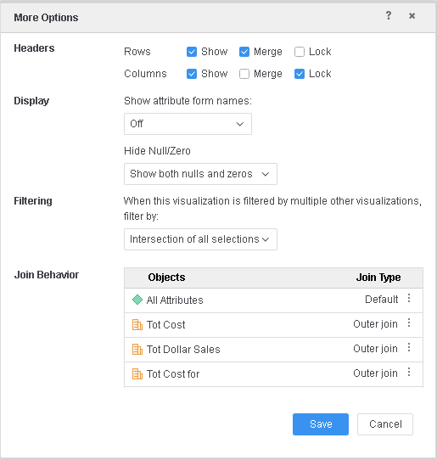437x460 pixels.
Task: Click the Tot Cost for metric icon
Action: 137,374
